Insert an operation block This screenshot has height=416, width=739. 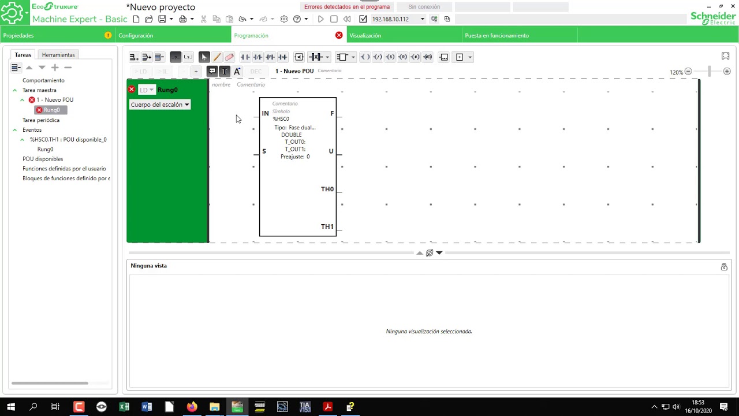[443, 57]
